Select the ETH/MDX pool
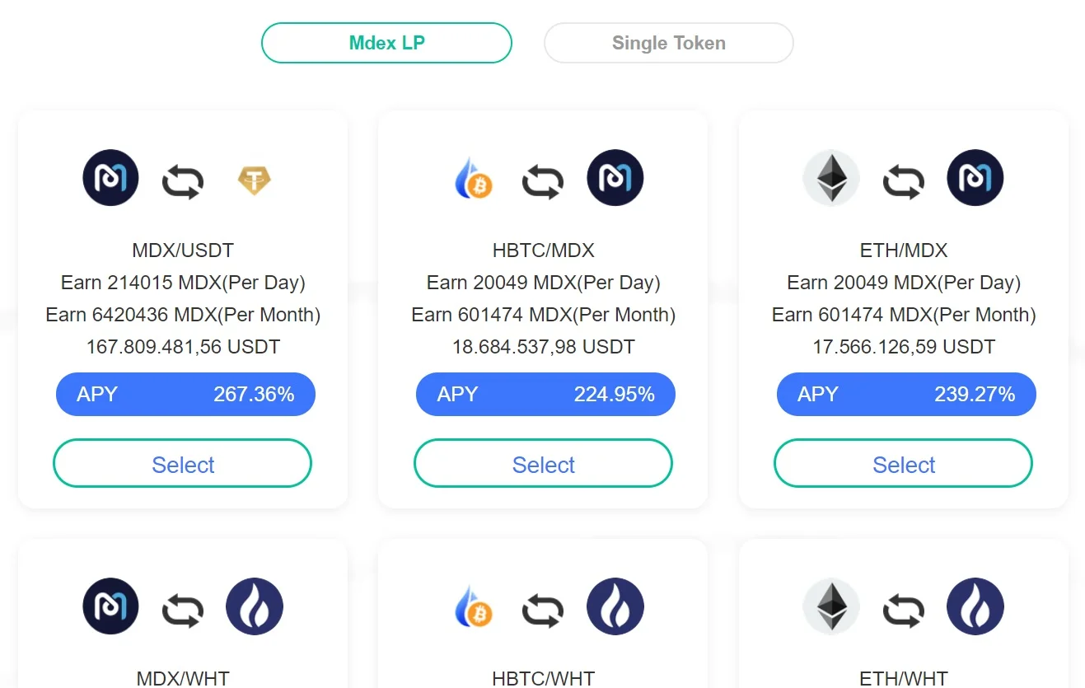The width and height of the screenshot is (1085, 688). pos(903,464)
